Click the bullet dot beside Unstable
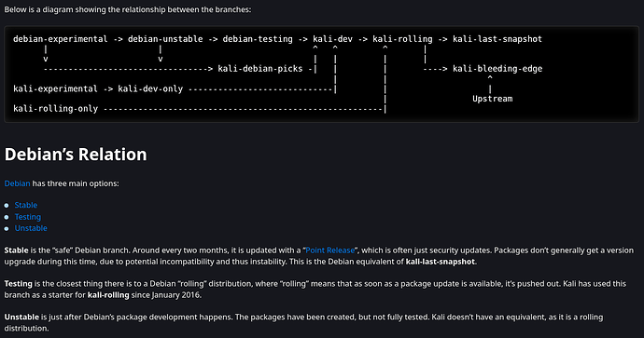The height and width of the screenshot is (338, 644). (x=7, y=229)
